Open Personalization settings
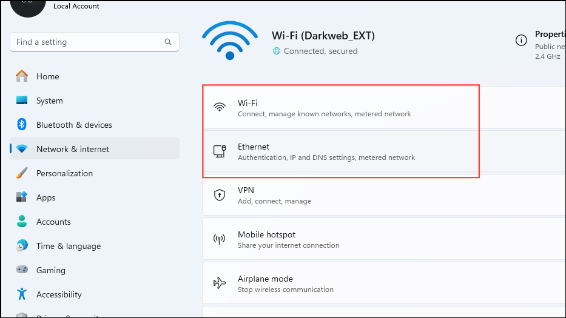The image size is (566, 318). click(x=95, y=173)
